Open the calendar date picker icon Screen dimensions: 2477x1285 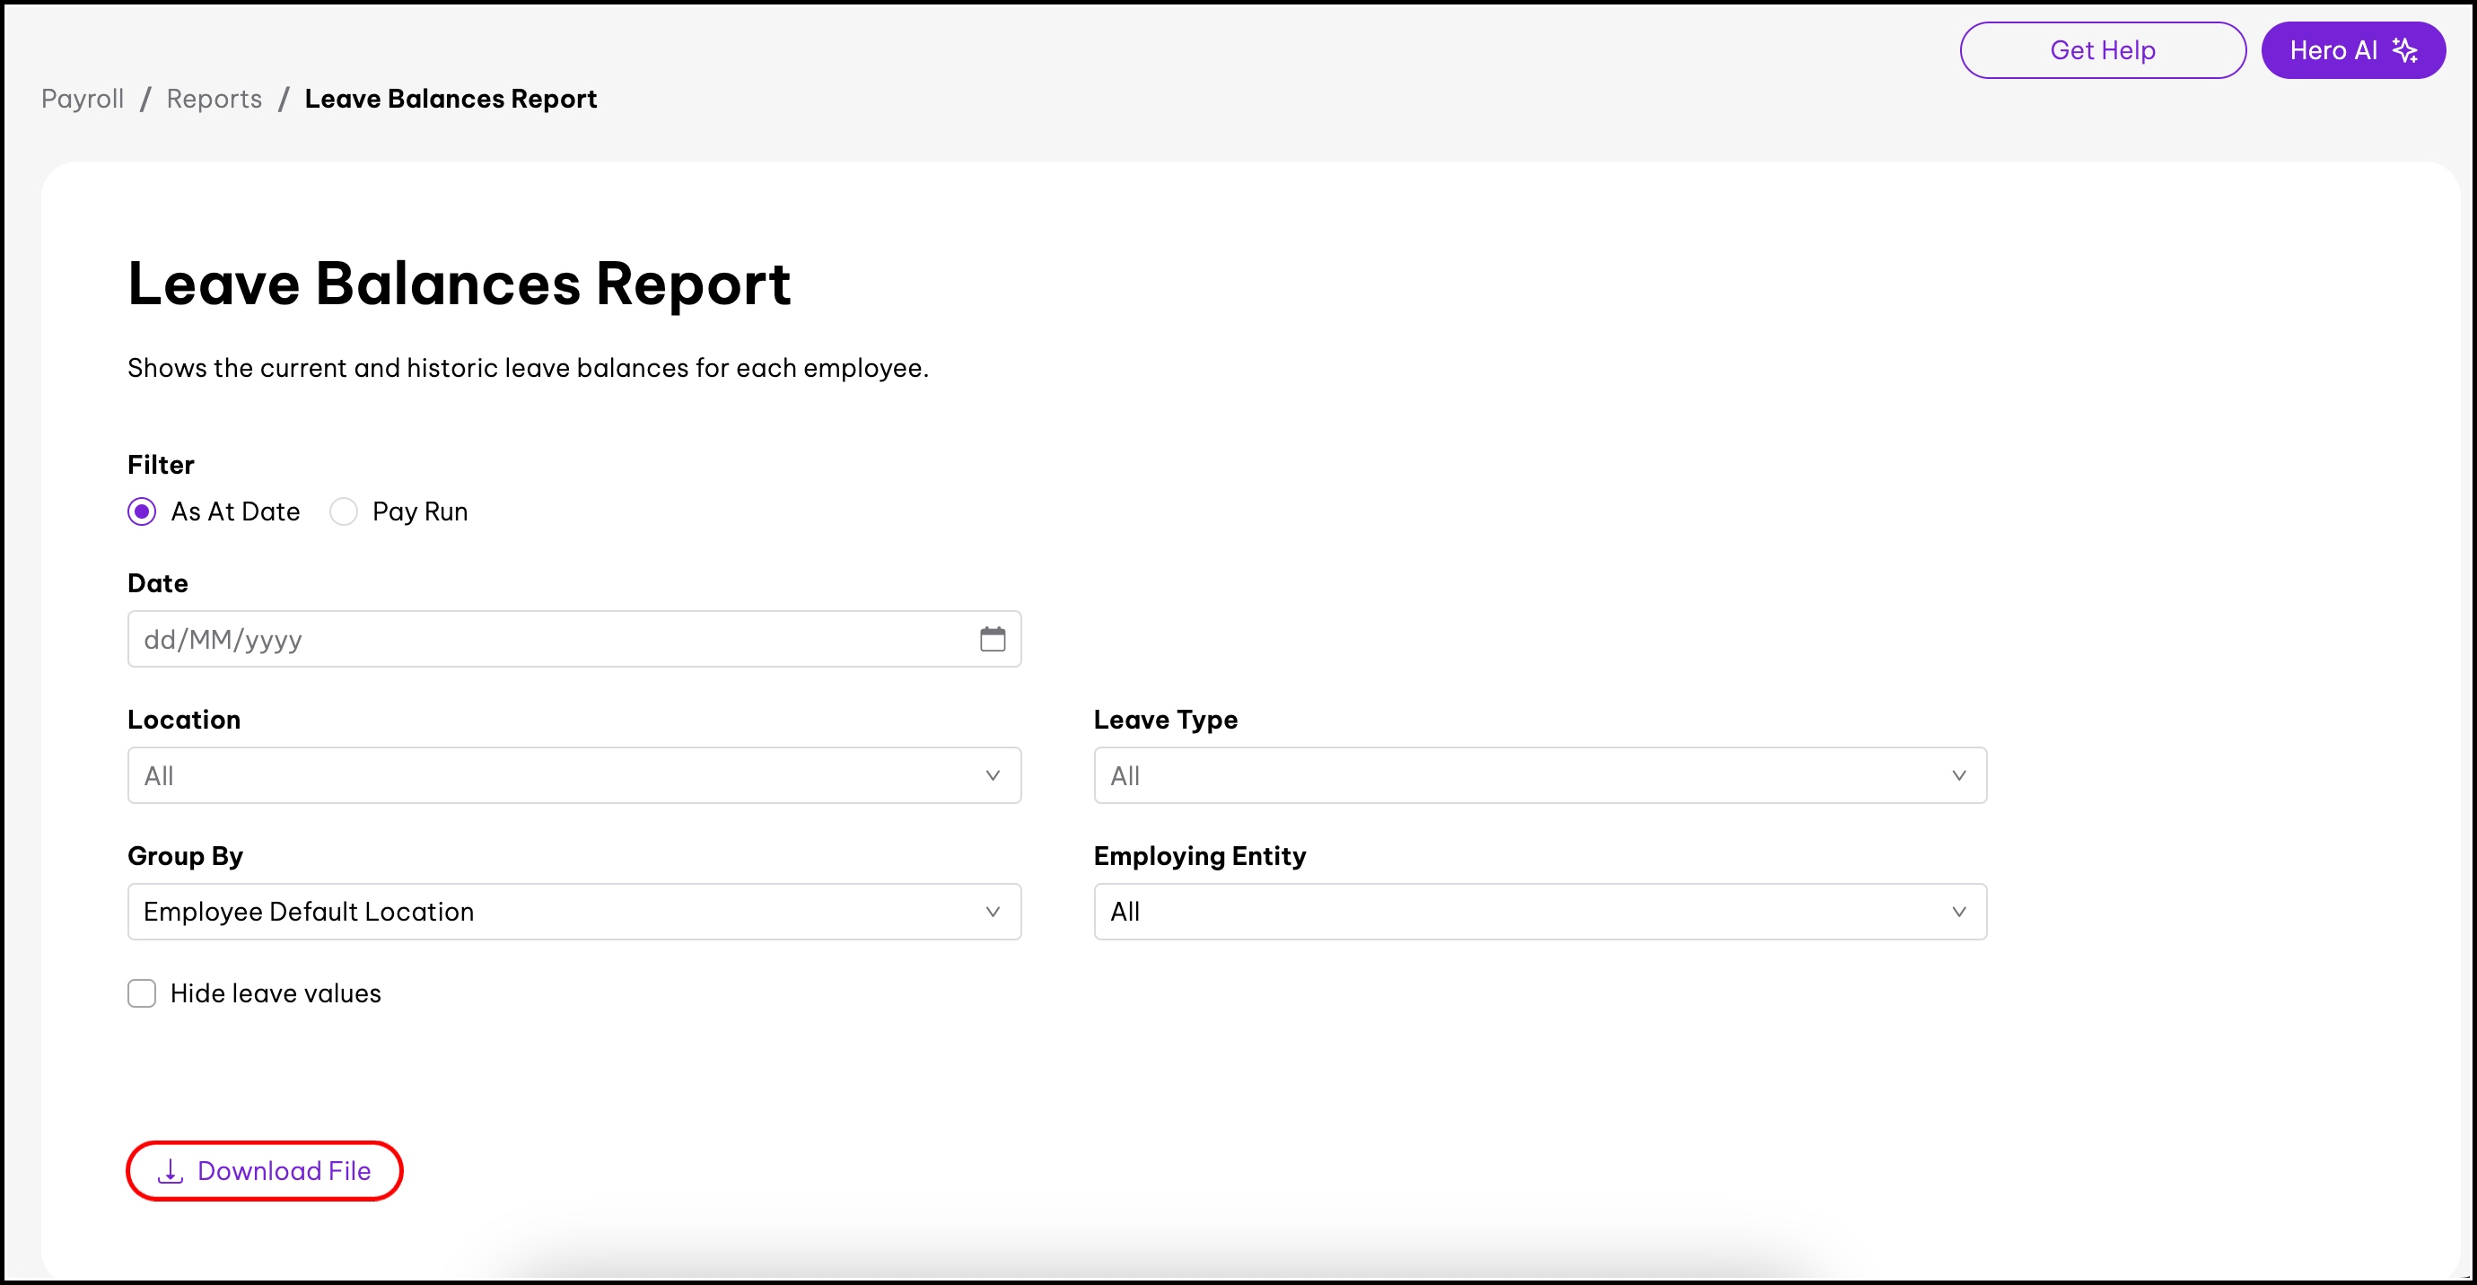(x=993, y=639)
